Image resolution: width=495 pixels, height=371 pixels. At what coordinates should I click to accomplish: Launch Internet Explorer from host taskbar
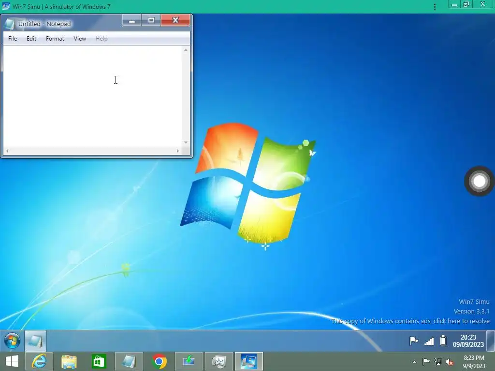coord(39,361)
